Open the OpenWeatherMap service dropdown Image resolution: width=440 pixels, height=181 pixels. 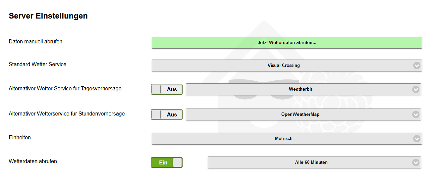click(x=300, y=114)
